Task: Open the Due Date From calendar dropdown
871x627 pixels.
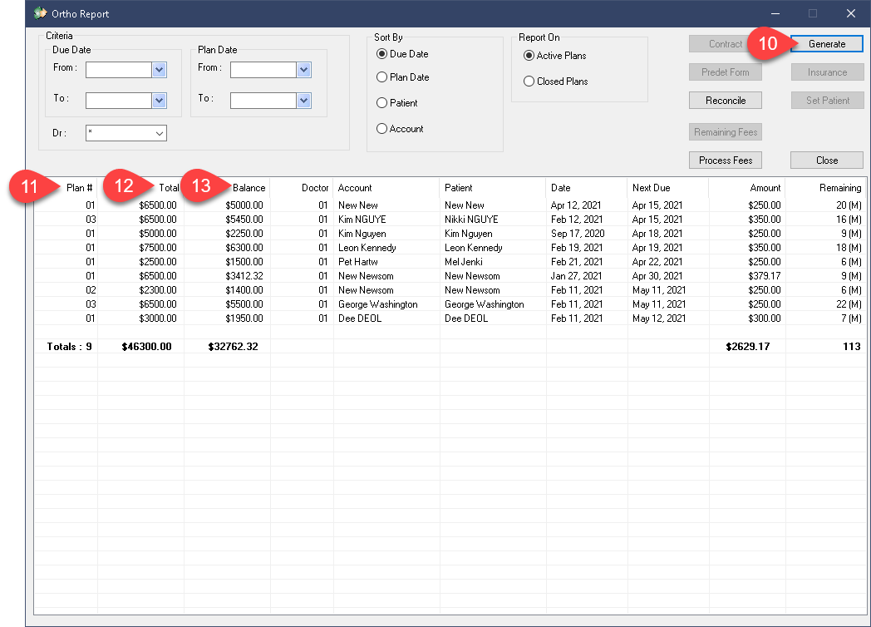Action: pyautogui.click(x=160, y=70)
